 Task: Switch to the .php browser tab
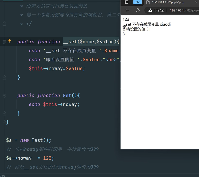point(138,2)
